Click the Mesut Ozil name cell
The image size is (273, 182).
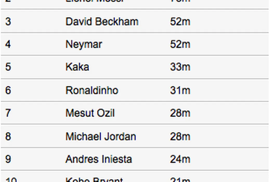[x=90, y=113]
